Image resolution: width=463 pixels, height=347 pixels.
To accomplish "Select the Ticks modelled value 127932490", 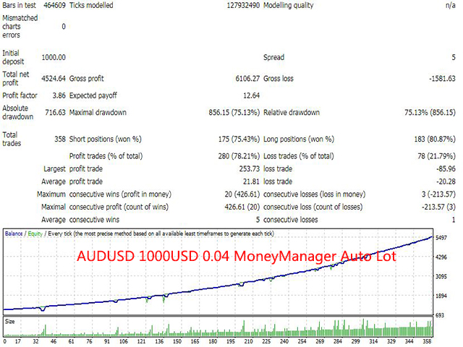I will coord(243,5).
